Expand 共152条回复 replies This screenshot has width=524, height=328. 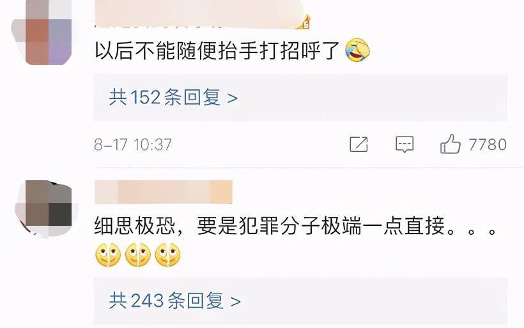(x=300, y=98)
